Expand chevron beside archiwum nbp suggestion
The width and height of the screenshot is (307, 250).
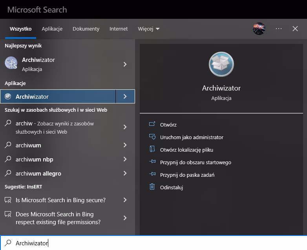(125, 159)
